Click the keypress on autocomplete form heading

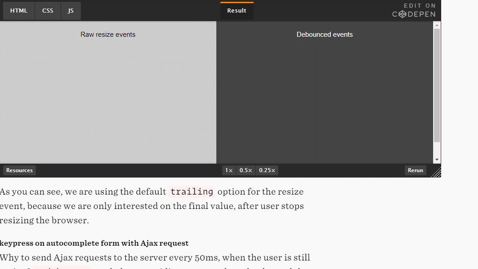click(94, 243)
